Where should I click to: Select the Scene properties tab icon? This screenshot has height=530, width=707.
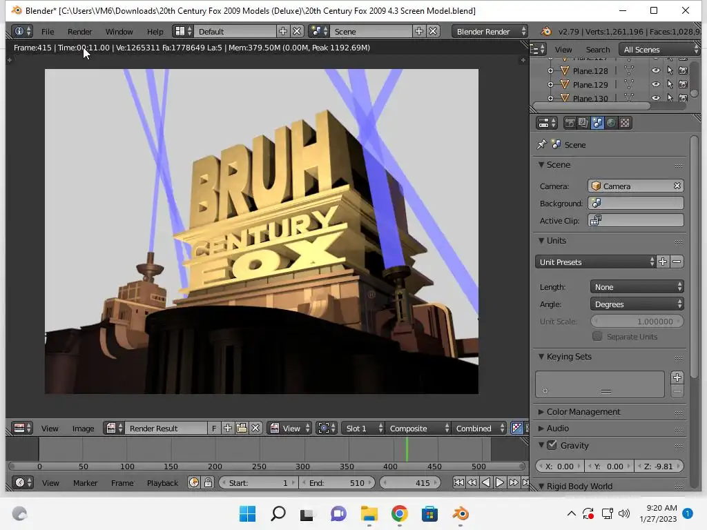(597, 123)
